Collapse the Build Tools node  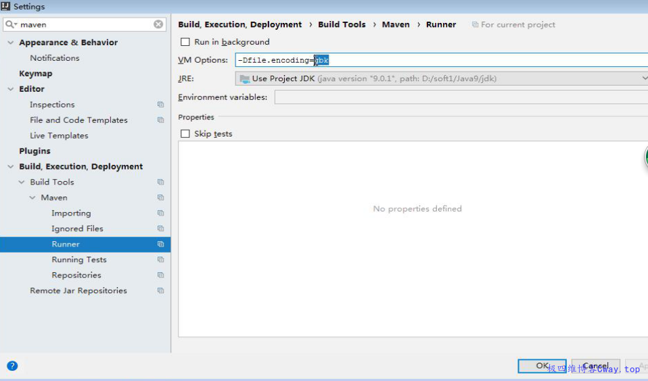coord(22,182)
